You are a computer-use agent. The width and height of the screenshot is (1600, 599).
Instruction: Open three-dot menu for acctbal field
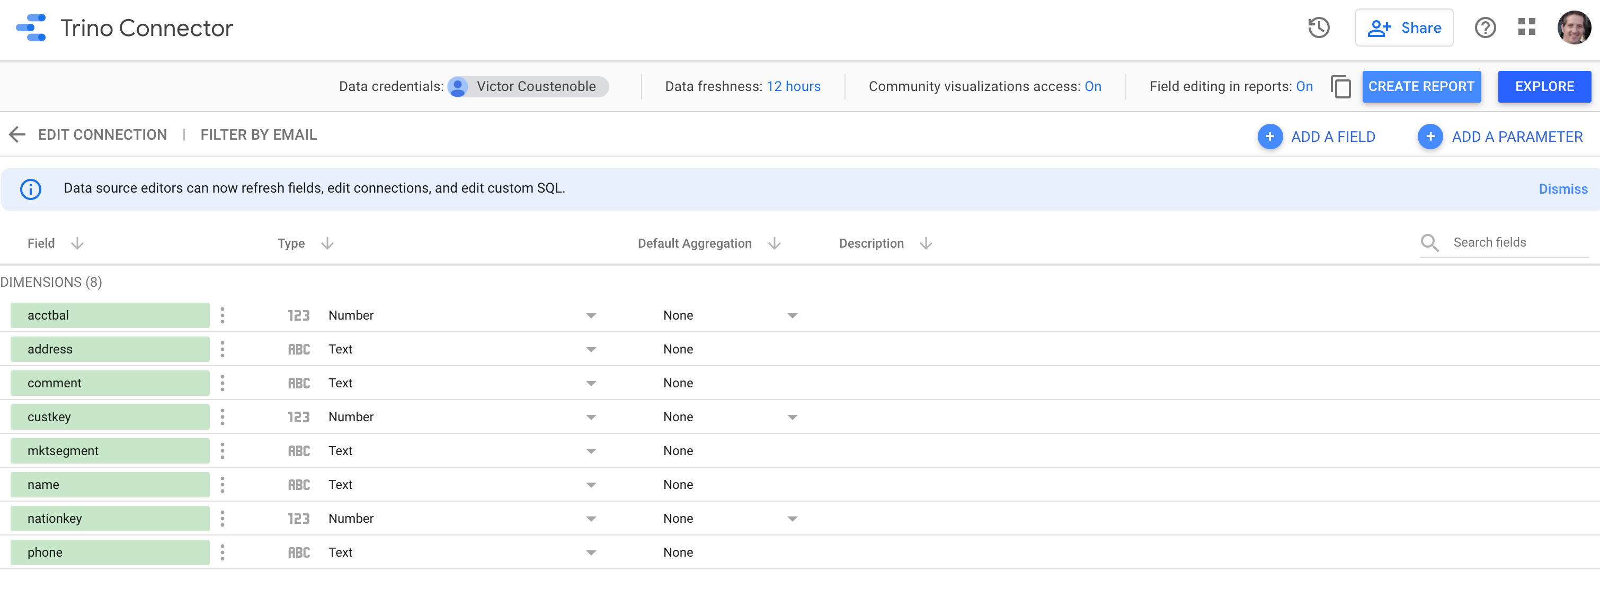223,315
